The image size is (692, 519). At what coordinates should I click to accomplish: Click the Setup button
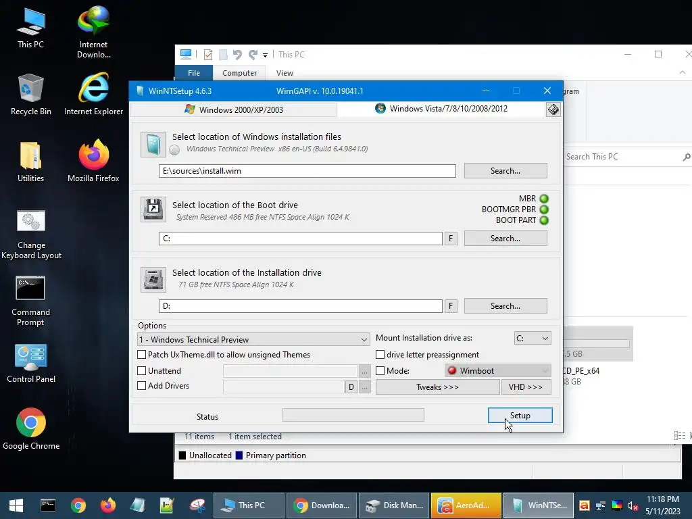pos(520,416)
